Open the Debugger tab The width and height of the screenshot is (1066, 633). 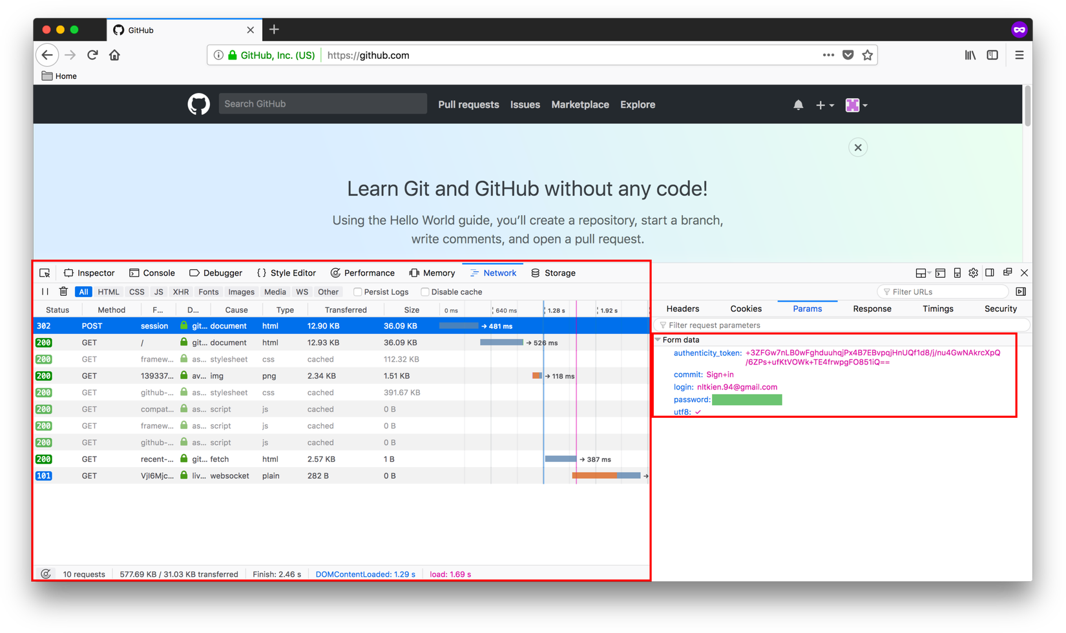[x=216, y=273]
